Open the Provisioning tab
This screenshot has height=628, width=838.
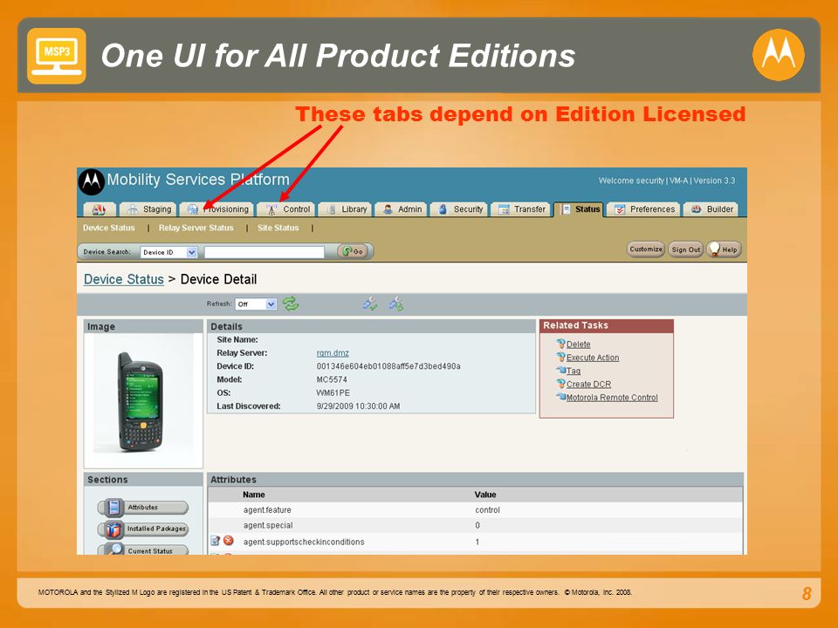pyautogui.click(x=217, y=209)
